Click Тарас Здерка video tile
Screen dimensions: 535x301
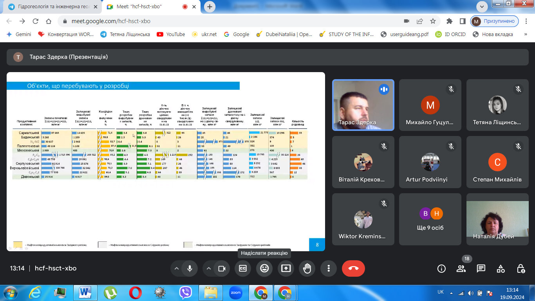point(363,105)
